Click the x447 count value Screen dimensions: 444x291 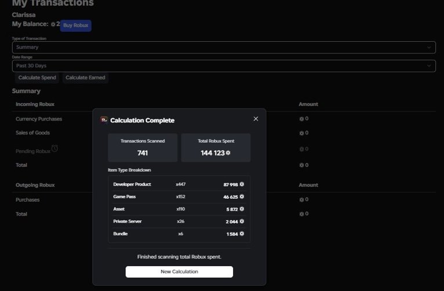pos(181,184)
